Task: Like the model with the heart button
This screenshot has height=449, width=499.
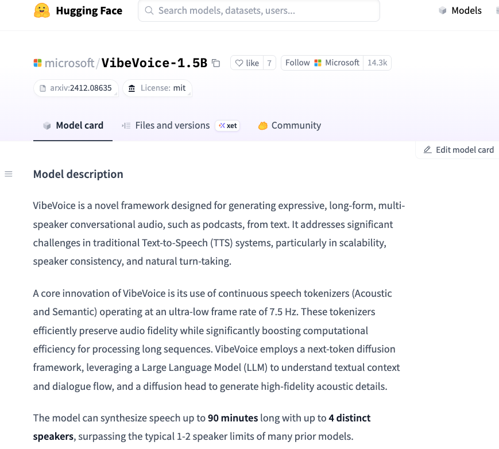Action: tap(247, 63)
